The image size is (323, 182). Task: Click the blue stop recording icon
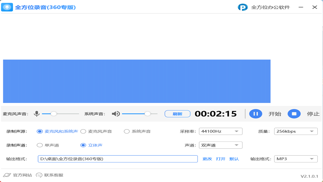click(294, 114)
